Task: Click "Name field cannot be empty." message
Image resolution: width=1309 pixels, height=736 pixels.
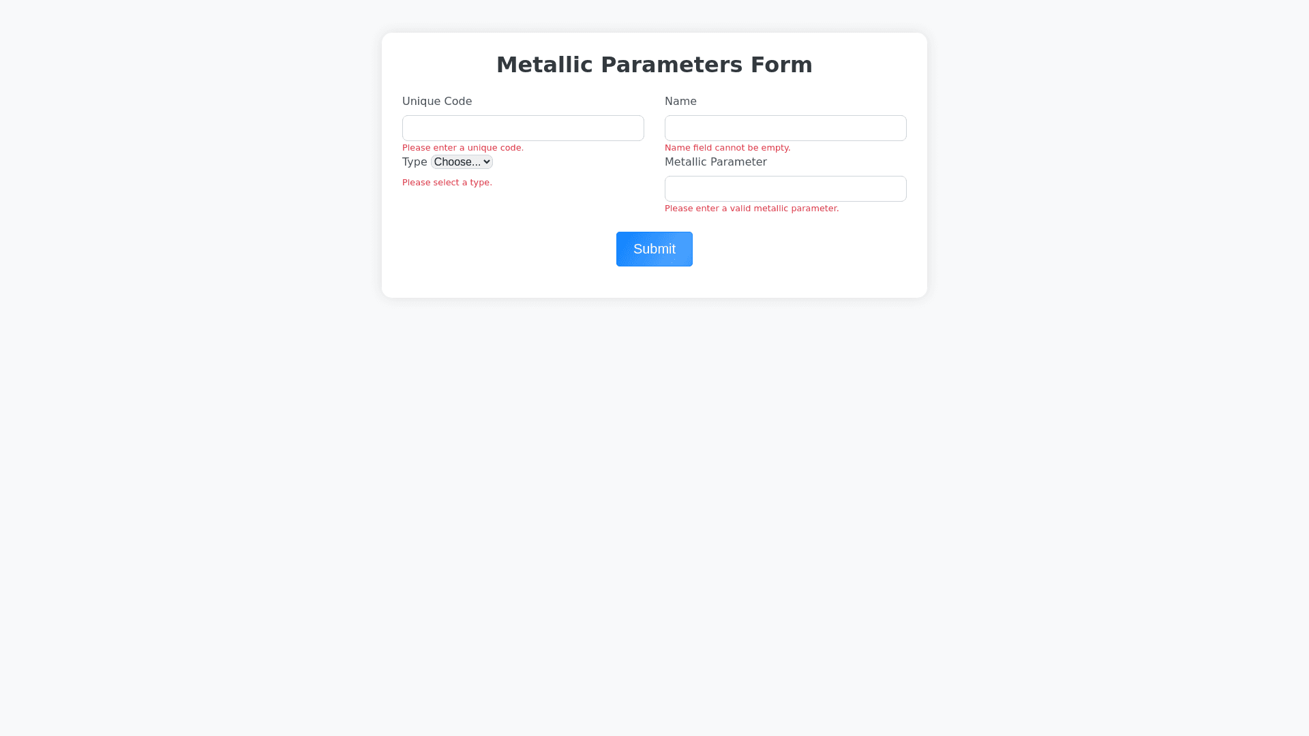Action: (727, 148)
